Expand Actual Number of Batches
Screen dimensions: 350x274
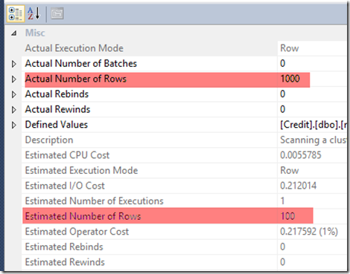14,64
